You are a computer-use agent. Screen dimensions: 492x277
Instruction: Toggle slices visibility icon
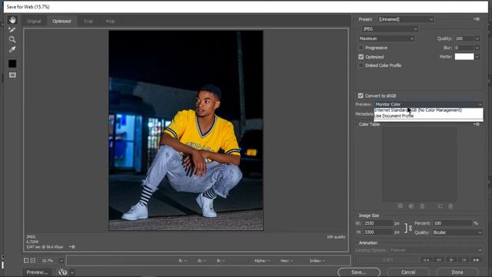[x=12, y=75]
